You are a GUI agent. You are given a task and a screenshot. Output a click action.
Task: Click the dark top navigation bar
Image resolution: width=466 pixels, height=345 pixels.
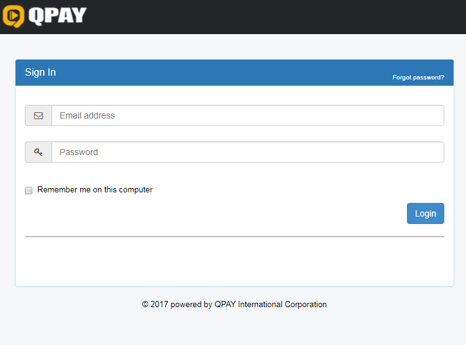pos(280,17)
